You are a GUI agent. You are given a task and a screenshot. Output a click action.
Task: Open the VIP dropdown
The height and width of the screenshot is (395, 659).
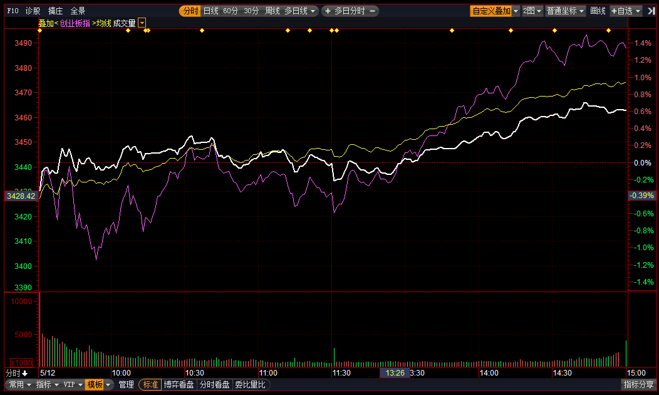click(73, 384)
